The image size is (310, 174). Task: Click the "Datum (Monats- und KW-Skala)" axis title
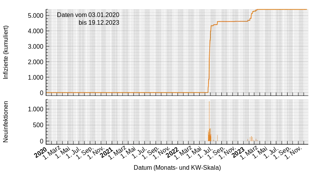(x=177, y=168)
